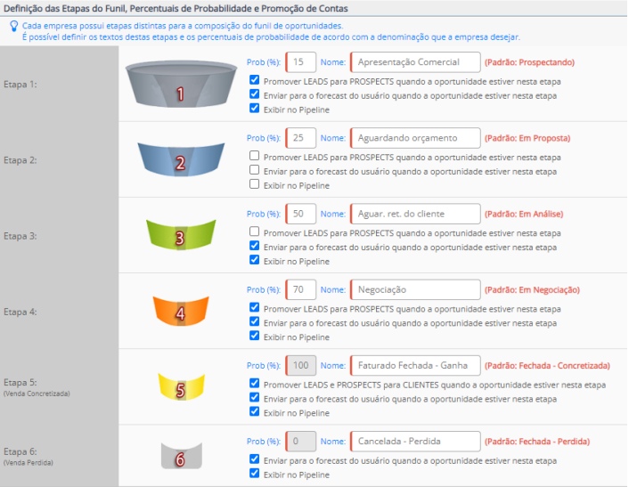This screenshot has width=629, height=487.
Task: Click the gray funnel stage 6 image
Action: (182, 456)
